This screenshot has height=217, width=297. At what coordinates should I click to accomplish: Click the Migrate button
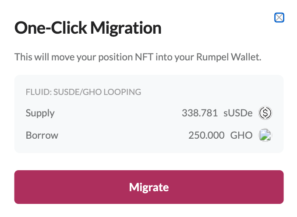tap(149, 187)
